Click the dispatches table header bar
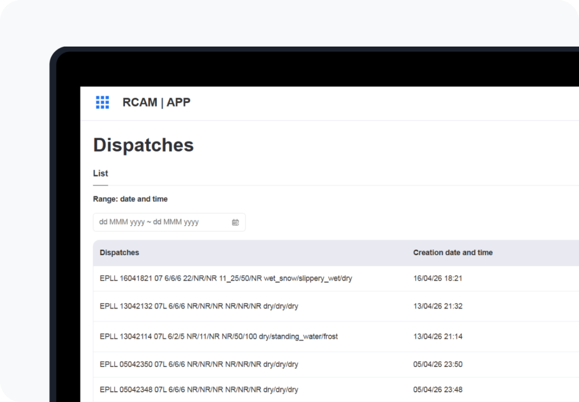Viewport: 579px width, 402px height. pyautogui.click(x=336, y=253)
